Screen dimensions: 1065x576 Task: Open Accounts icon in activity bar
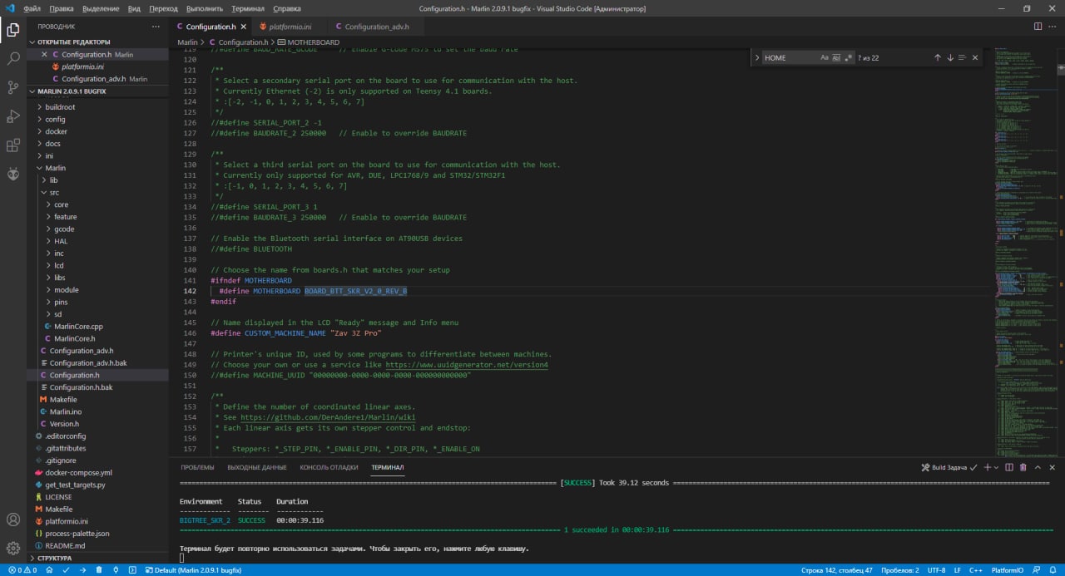point(13,520)
